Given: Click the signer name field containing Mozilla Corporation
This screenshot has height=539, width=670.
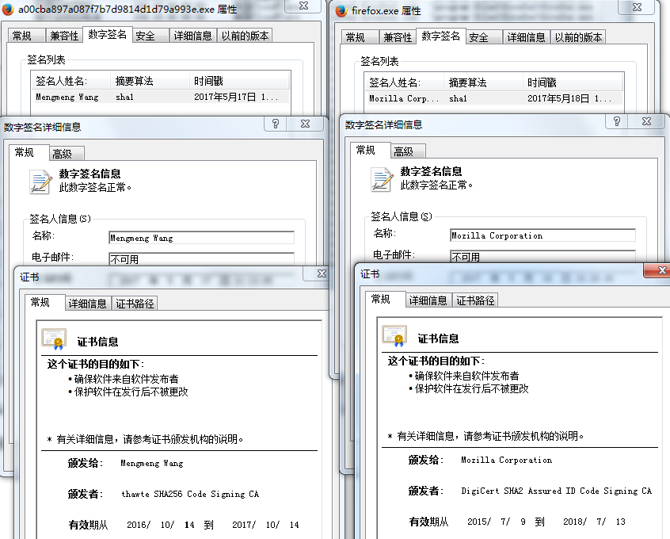Looking at the screenshot, I should [542, 235].
